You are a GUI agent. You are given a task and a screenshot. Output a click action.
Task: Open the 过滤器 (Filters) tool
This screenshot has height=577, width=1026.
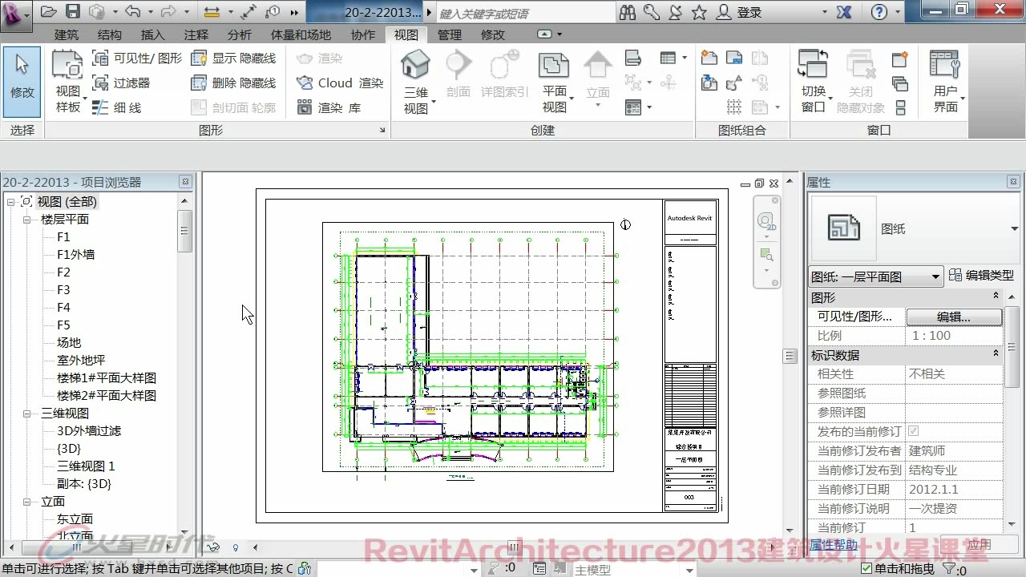pyautogui.click(x=122, y=83)
